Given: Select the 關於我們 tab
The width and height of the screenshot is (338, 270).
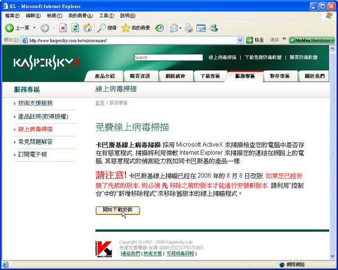Looking at the screenshot, I should (x=314, y=76).
